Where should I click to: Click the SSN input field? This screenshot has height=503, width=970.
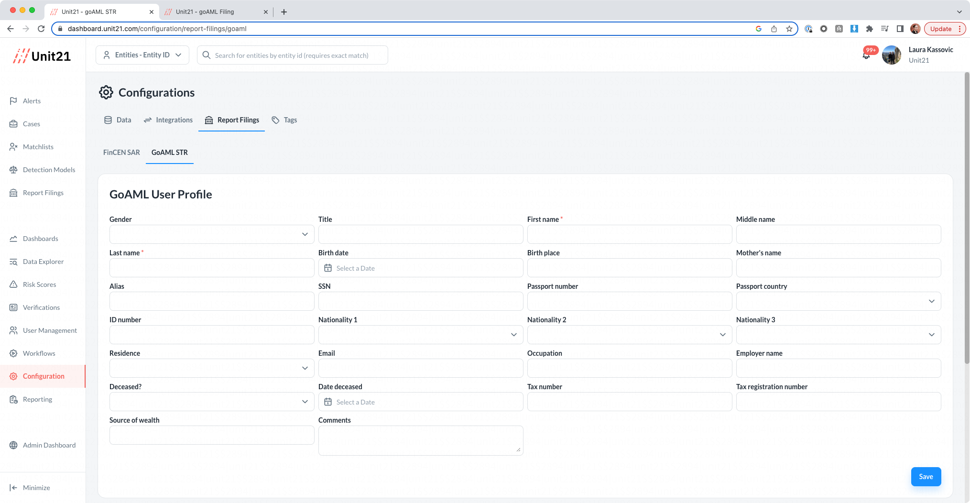(421, 301)
